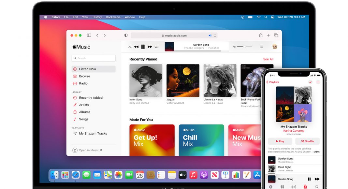
Task: Open the Wi-Fi status menu
Action: (259, 17)
